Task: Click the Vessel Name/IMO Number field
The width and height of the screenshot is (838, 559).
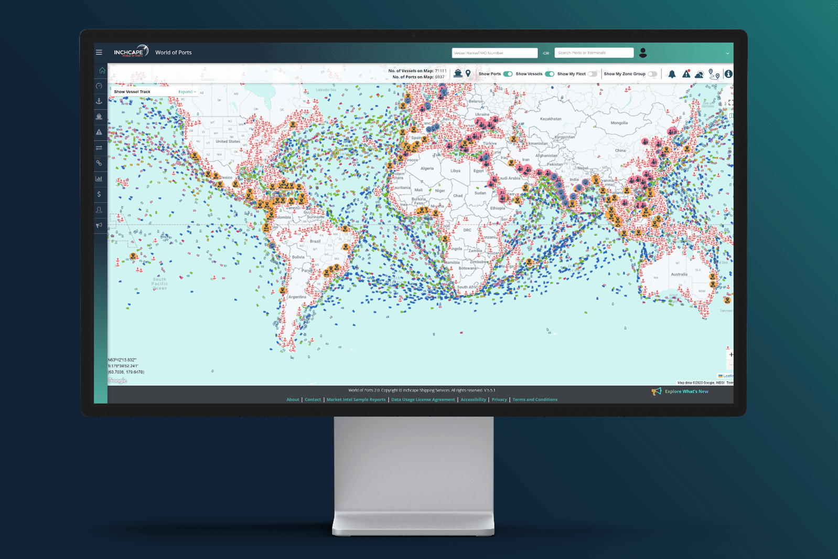Action: pos(494,53)
